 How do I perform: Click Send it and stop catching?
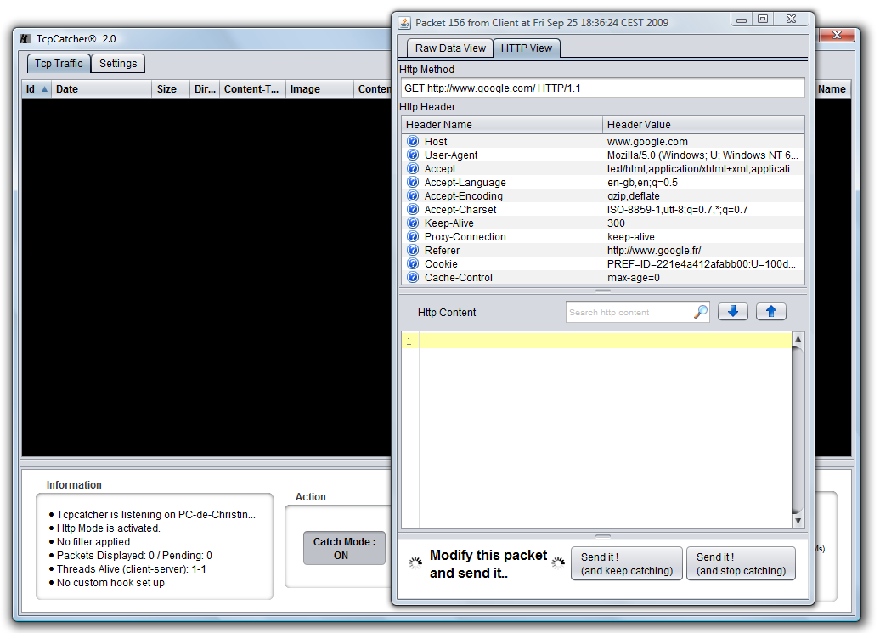pyautogui.click(x=741, y=563)
